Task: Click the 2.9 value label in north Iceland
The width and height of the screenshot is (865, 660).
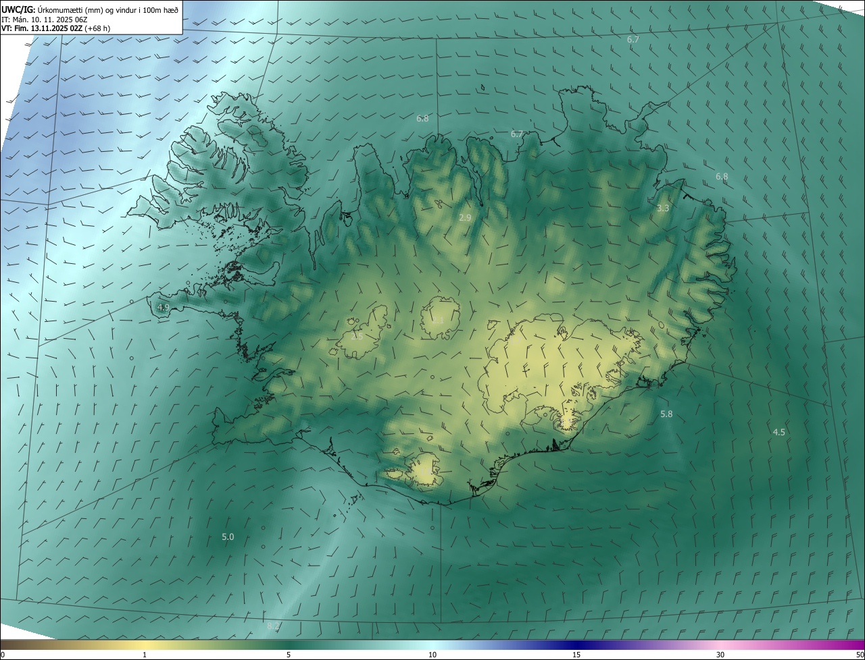Action: pos(465,217)
